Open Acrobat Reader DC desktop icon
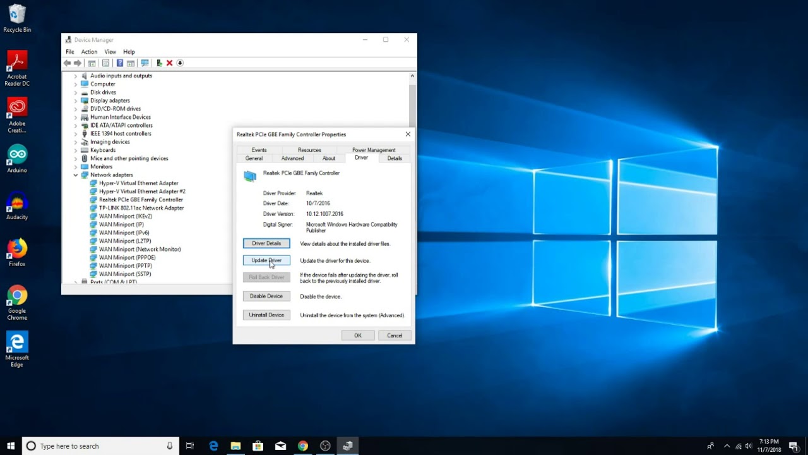 tap(17, 68)
